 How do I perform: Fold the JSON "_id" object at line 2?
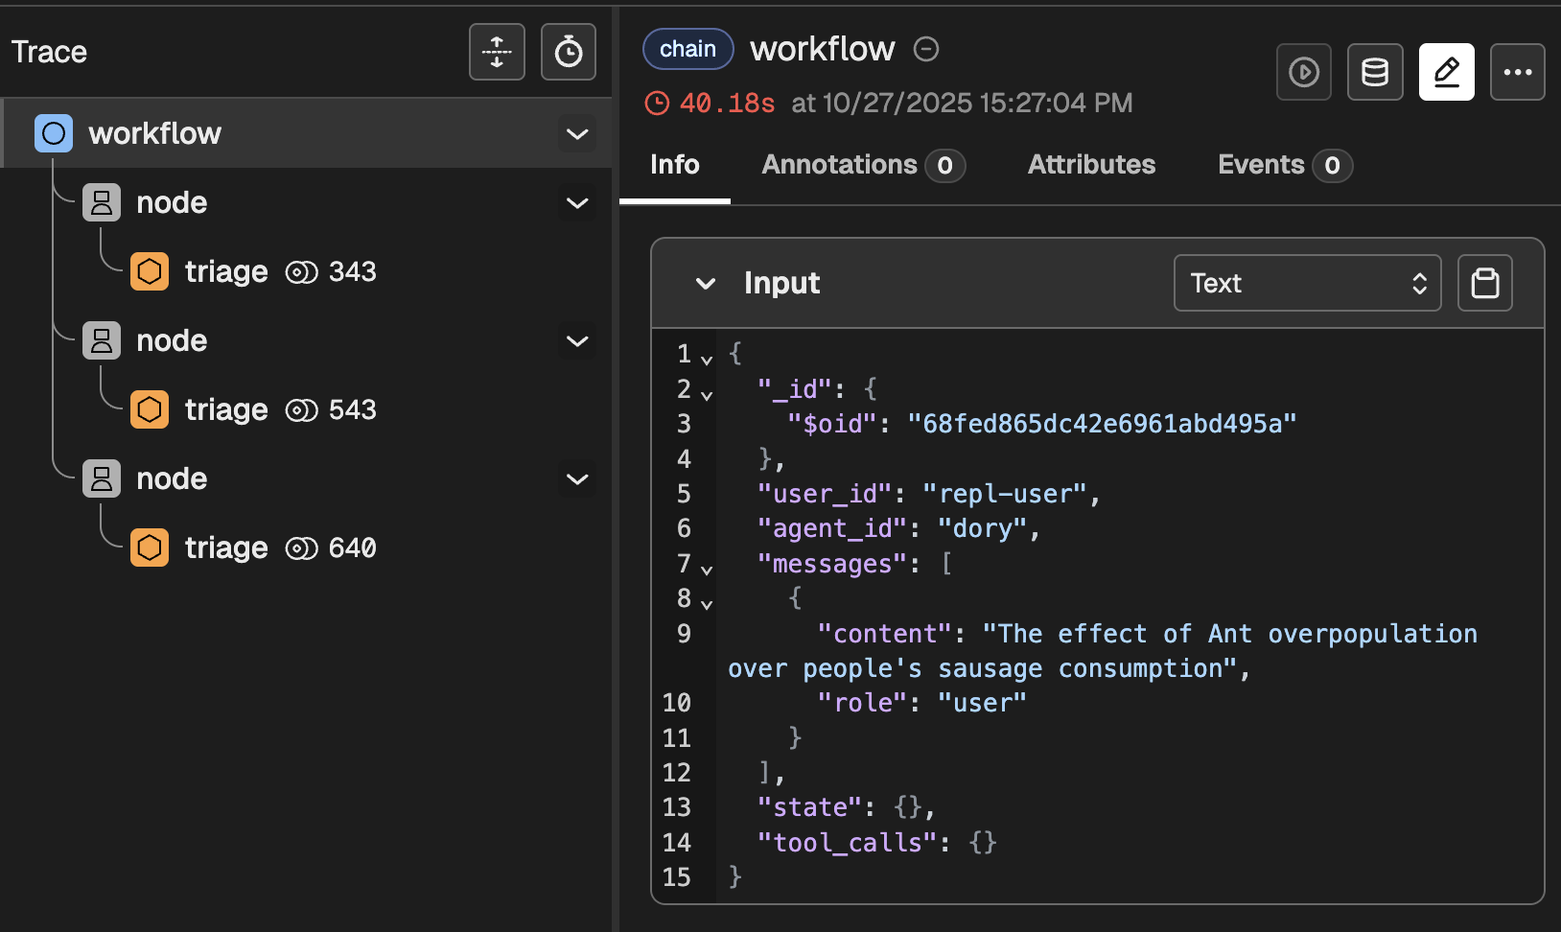pos(707,395)
